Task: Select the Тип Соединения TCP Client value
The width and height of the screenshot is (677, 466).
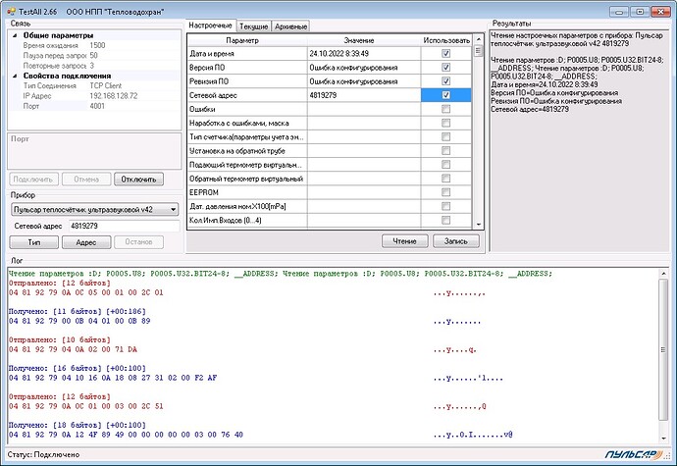Action: (x=106, y=86)
